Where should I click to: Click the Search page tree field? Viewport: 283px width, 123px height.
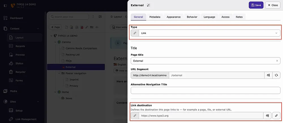pos(69,17)
